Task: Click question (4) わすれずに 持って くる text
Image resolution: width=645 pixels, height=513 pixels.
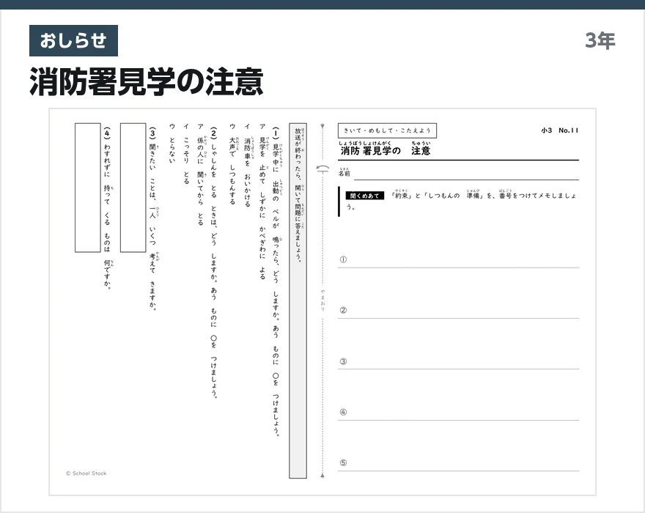Action: (x=107, y=209)
